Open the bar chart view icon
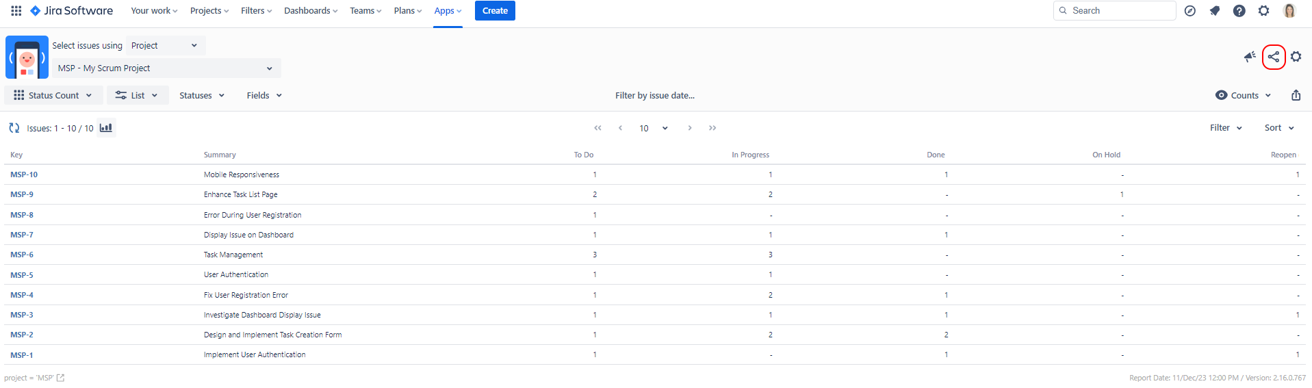This screenshot has width=1312, height=388. pos(106,128)
